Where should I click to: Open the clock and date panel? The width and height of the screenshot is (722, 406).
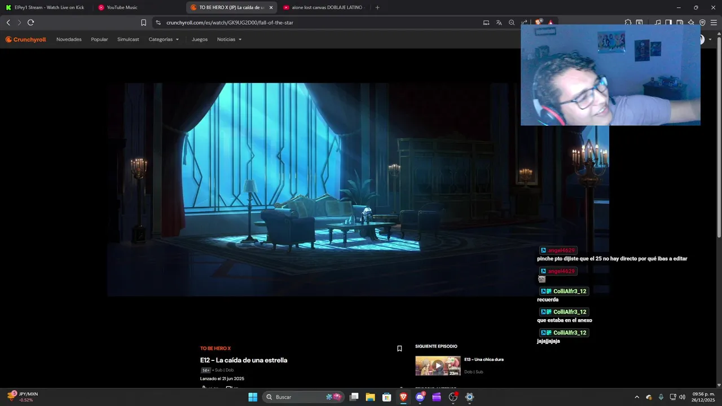tap(703, 397)
